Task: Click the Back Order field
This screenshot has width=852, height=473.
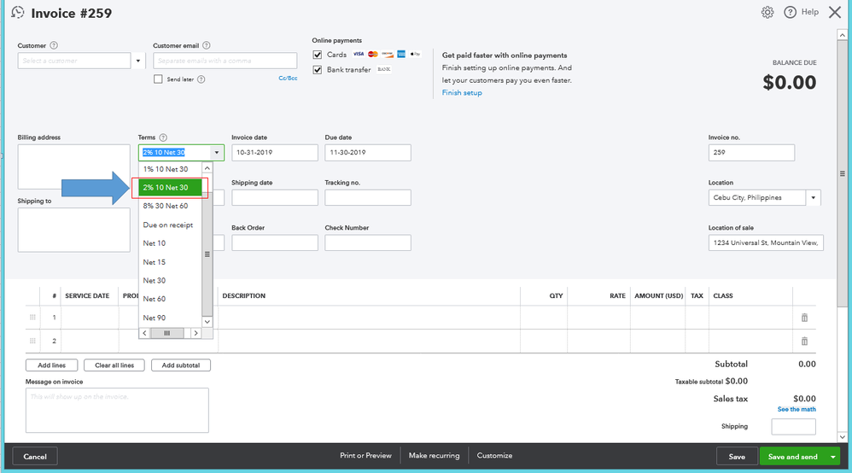Action: tap(274, 243)
